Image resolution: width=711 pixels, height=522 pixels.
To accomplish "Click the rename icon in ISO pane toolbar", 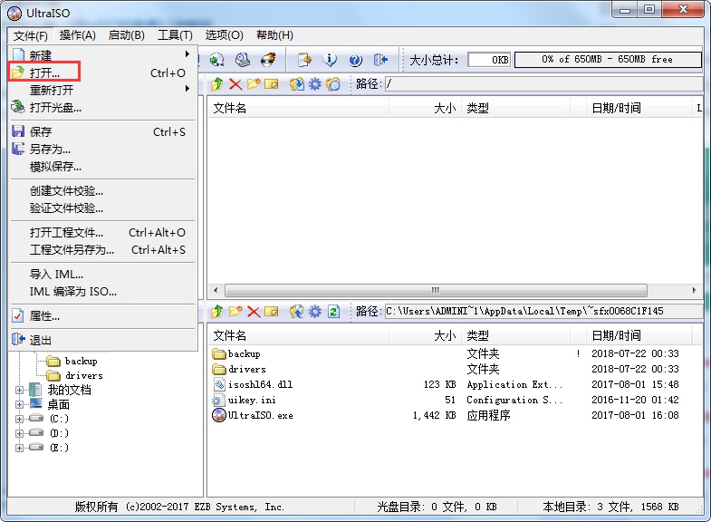I will point(272,84).
